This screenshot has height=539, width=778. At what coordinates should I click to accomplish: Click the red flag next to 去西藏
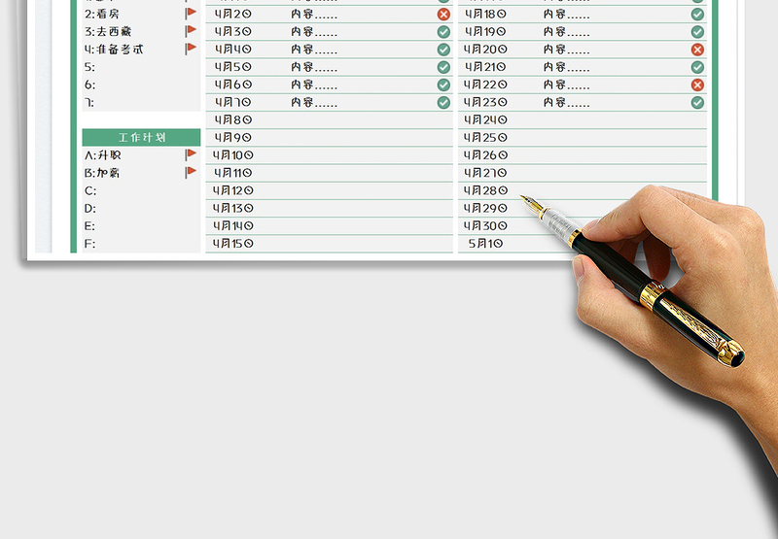191,31
